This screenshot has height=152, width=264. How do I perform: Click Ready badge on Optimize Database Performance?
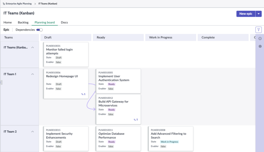click(x=111, y=142)
